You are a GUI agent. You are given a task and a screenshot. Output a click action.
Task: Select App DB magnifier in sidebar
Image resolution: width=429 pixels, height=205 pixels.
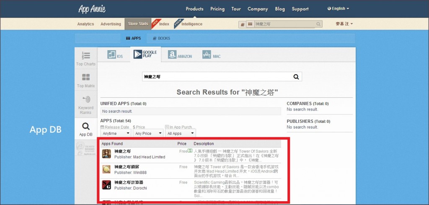(x=86, y=129)
